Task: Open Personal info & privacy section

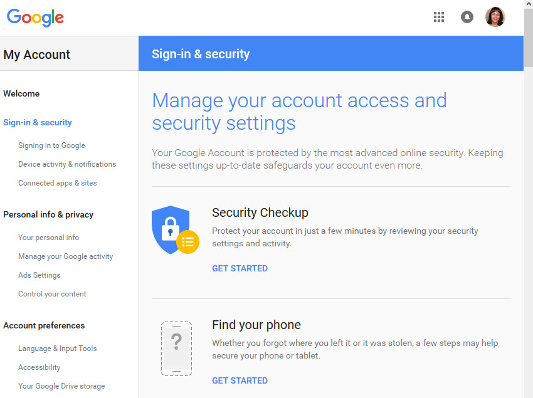Action: click(x=48, y=214)
